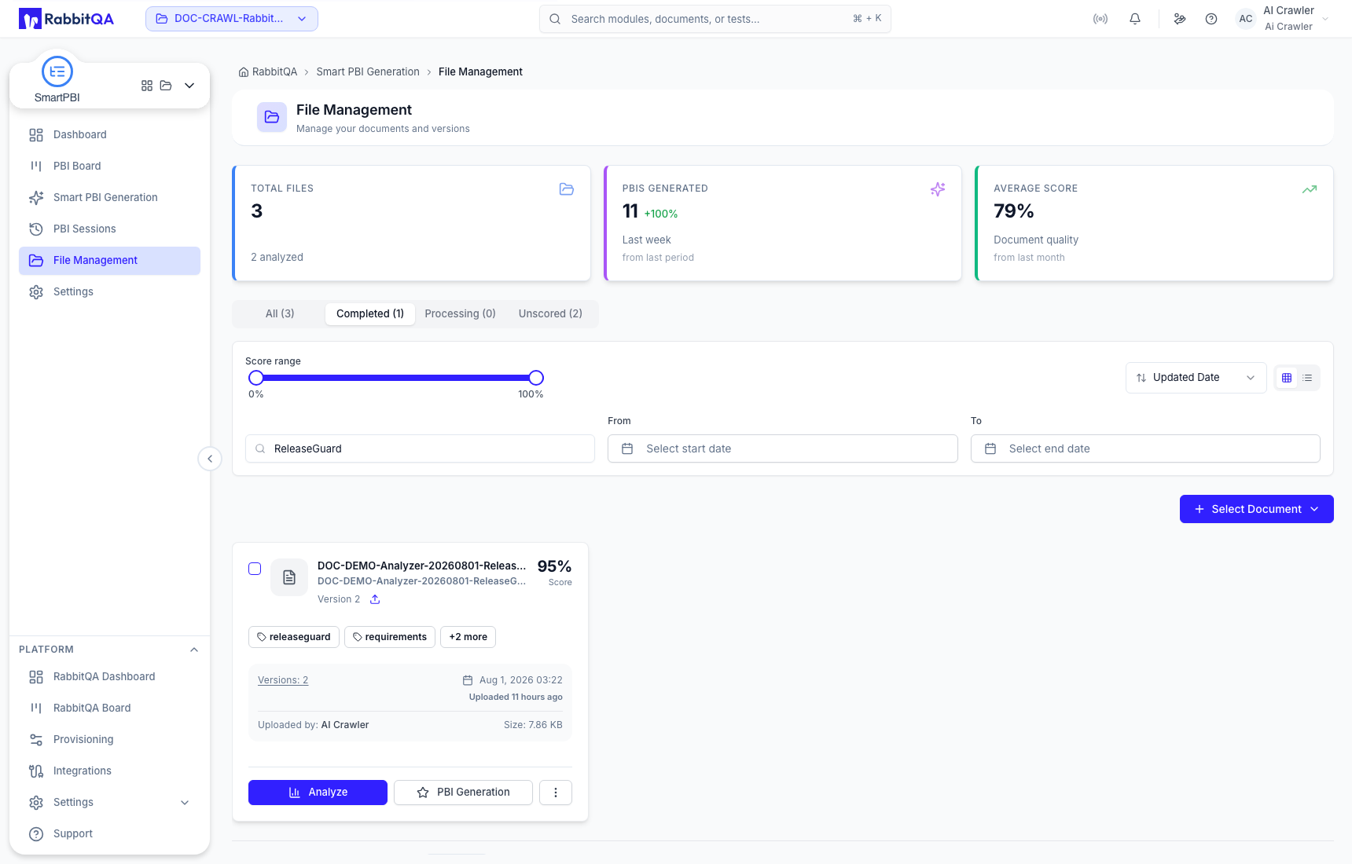The width and height of the screenshot is (1352, 864).
Task: Switch to the All (3) tab
Action: tap(280, 313)
